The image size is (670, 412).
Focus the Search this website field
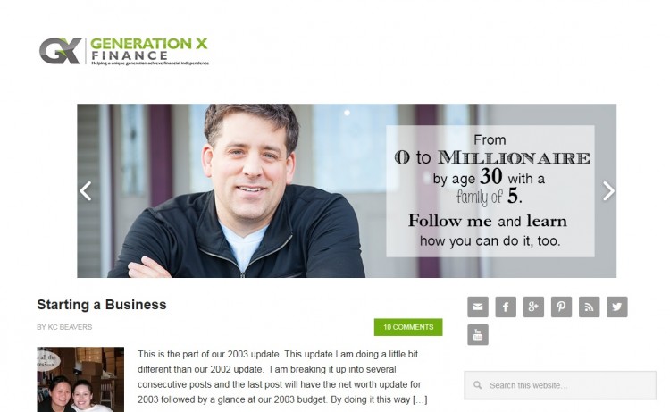pyautogui.click(x=560, y=385)
